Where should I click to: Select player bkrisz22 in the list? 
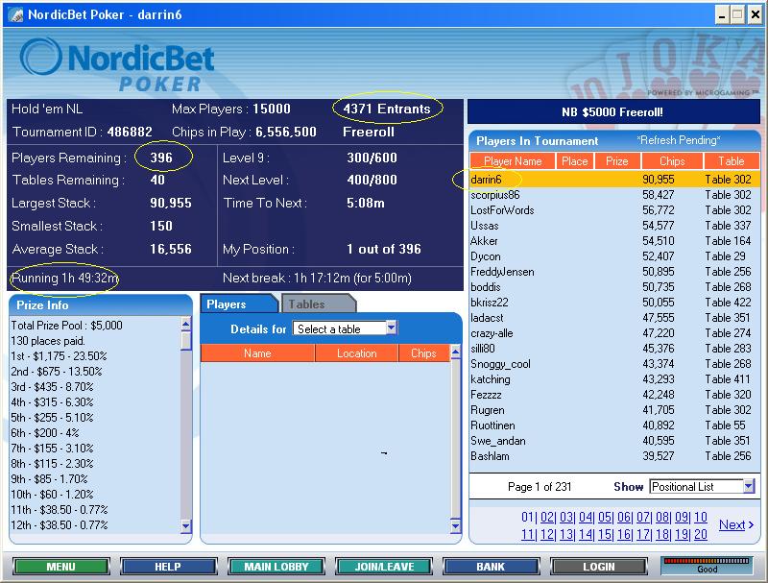[614, 303]
